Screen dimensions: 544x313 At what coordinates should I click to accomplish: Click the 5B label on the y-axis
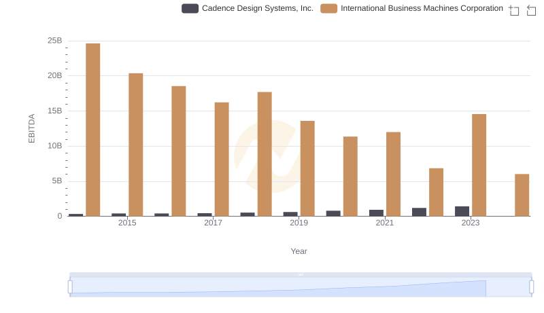tap(57, 181)
